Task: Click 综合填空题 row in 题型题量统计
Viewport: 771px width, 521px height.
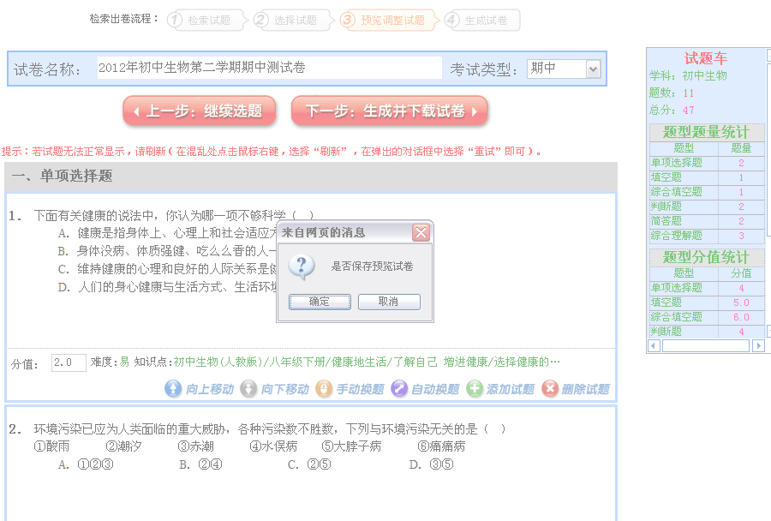Action: (707, 192)
